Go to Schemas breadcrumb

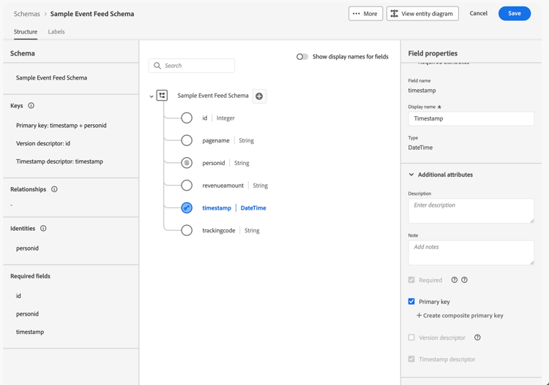tap(27, 14)
